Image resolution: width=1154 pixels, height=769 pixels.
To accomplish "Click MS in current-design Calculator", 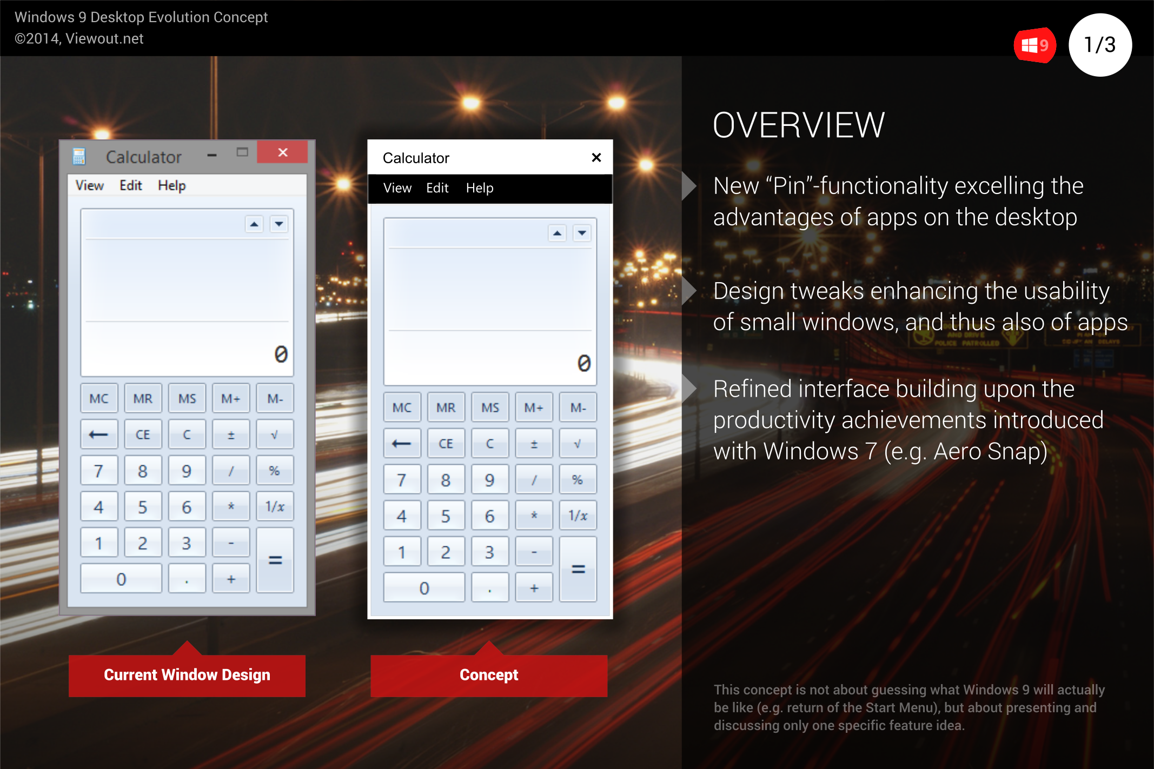I will (x=187, y=398).
